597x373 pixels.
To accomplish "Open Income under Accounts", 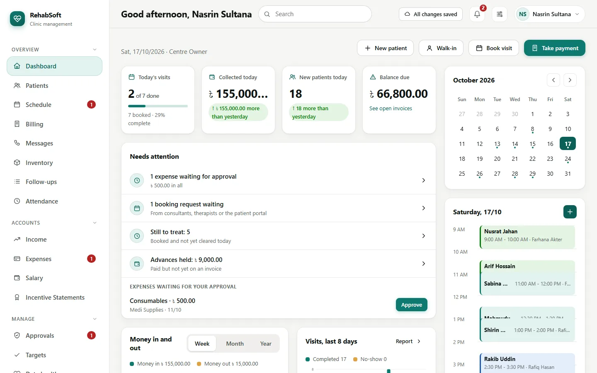I will 54,239.
